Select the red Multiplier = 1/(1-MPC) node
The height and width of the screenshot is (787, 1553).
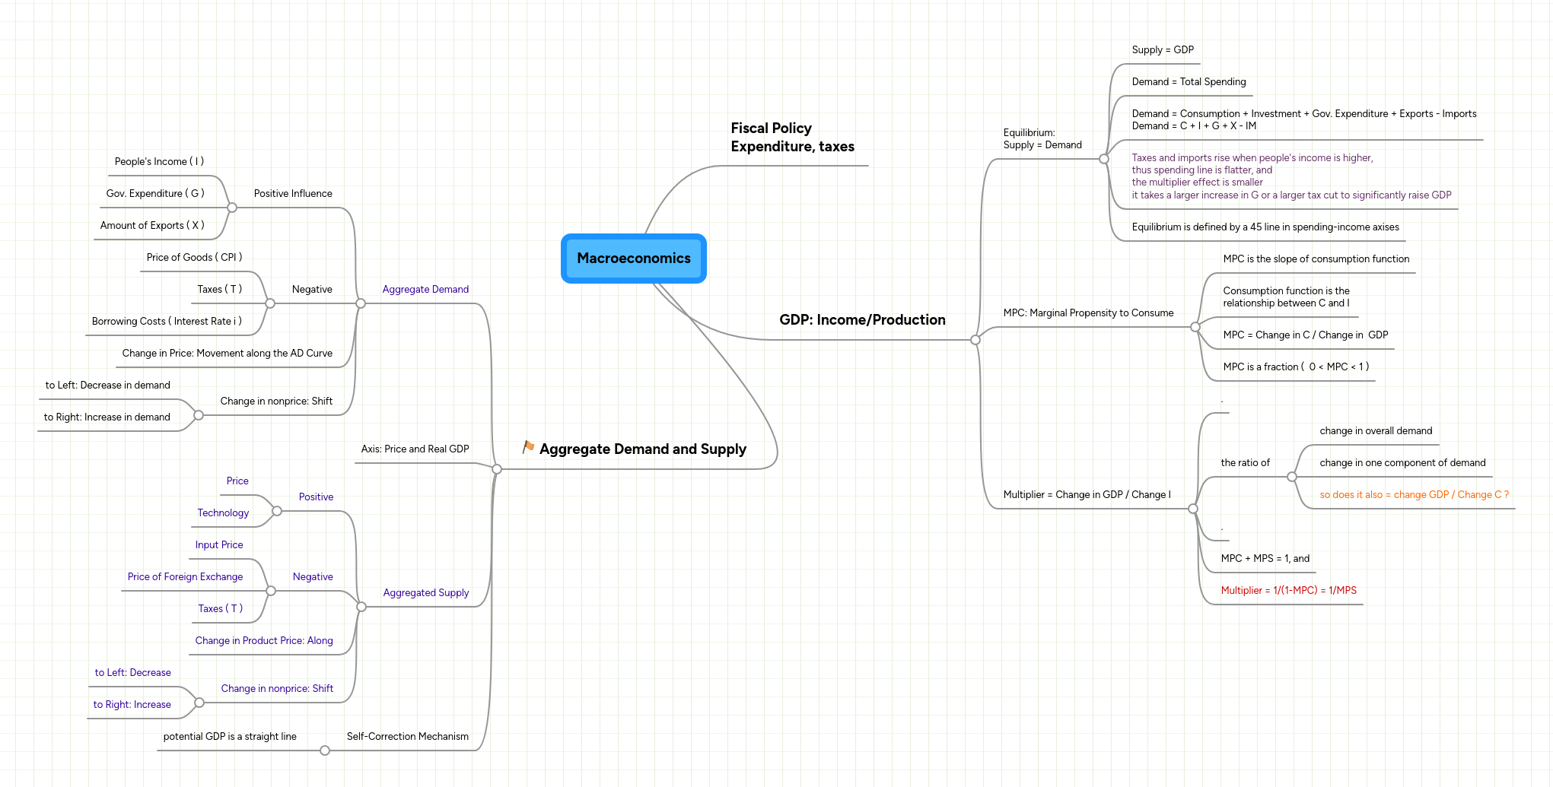coord(1290,590)
